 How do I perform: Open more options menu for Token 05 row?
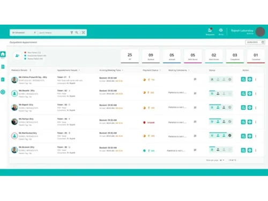click(256, 136)
